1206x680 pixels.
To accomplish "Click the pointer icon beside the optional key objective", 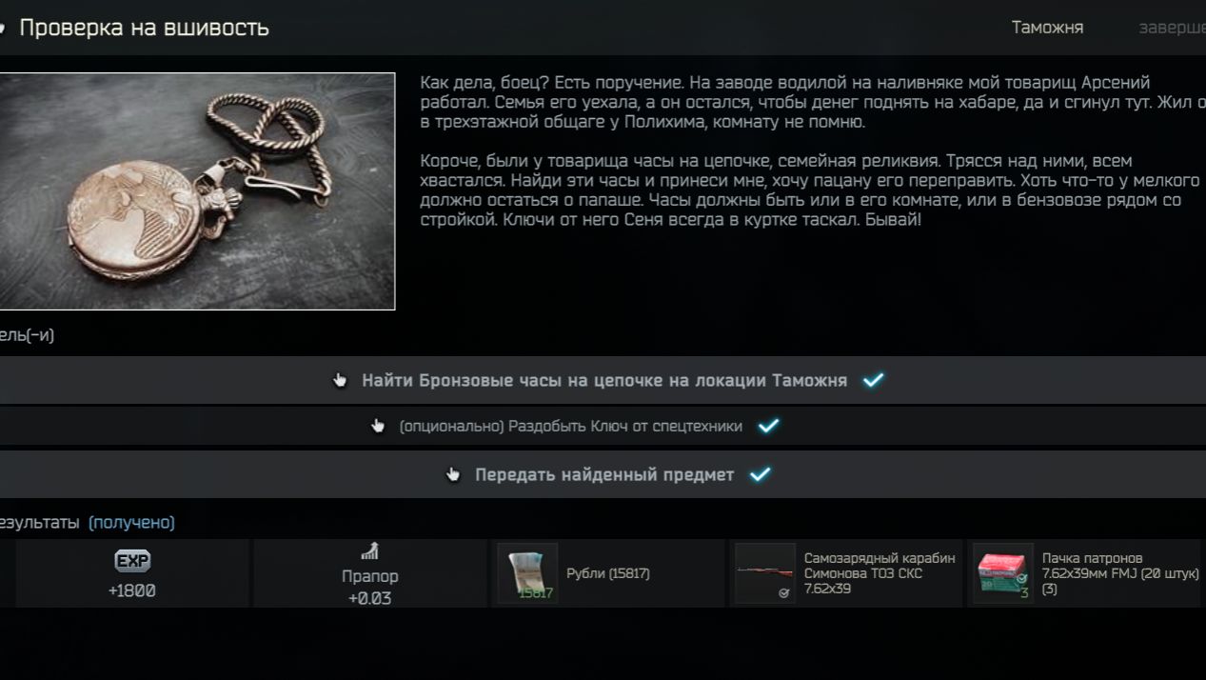I will (x=378, y=427).
